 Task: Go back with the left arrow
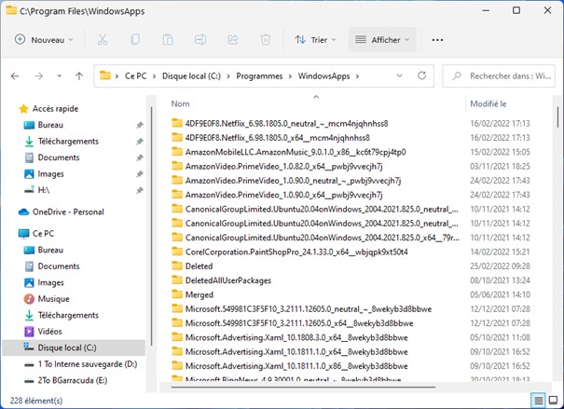coord(15,76)
